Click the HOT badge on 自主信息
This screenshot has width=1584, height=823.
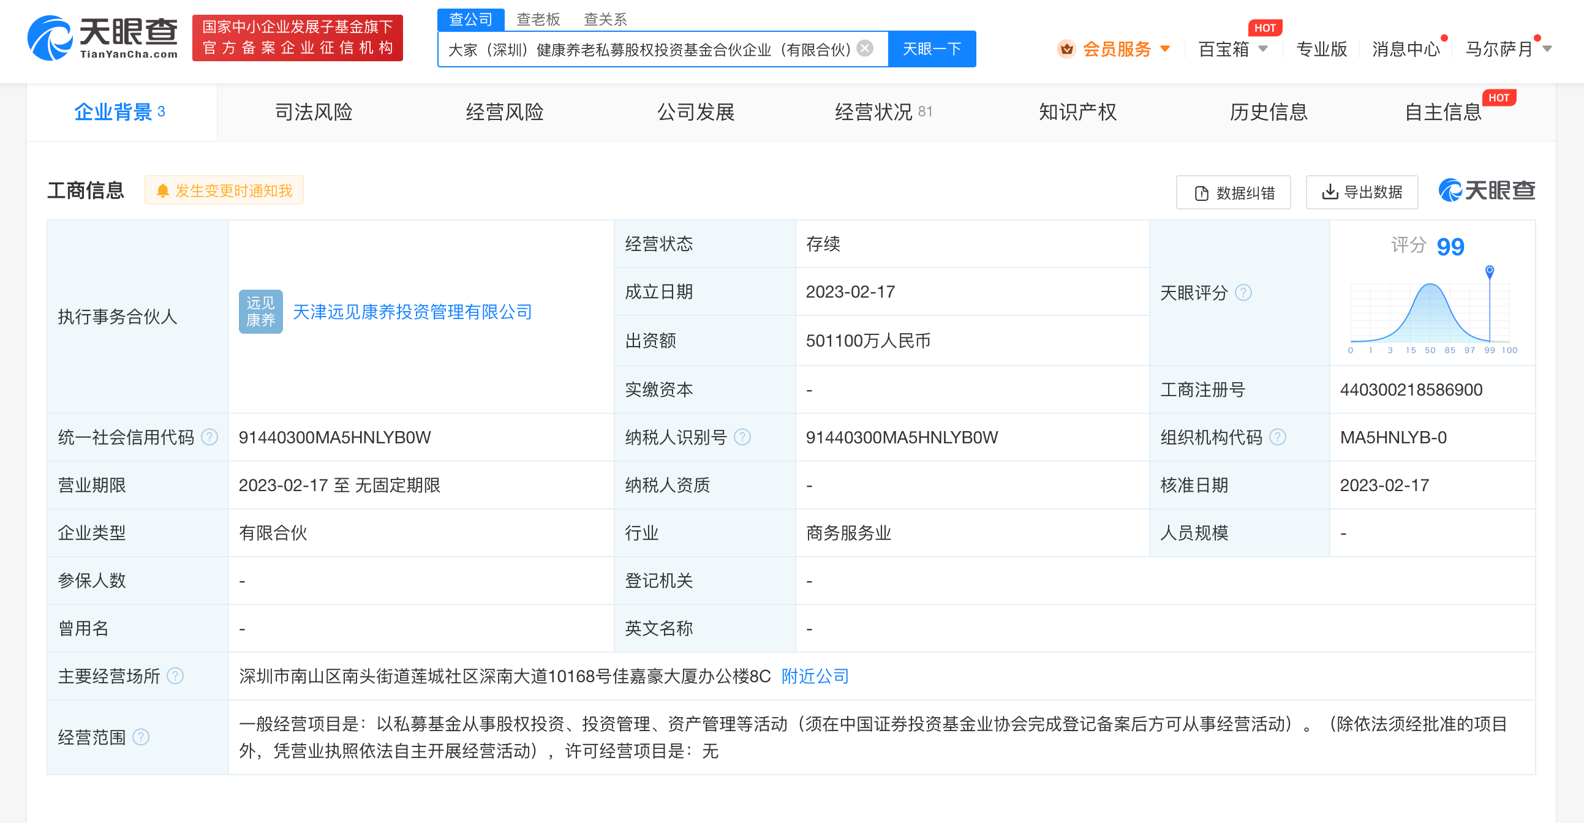click(1498, 98)
